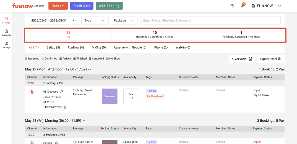Open settings gear icon

[232, 6]
